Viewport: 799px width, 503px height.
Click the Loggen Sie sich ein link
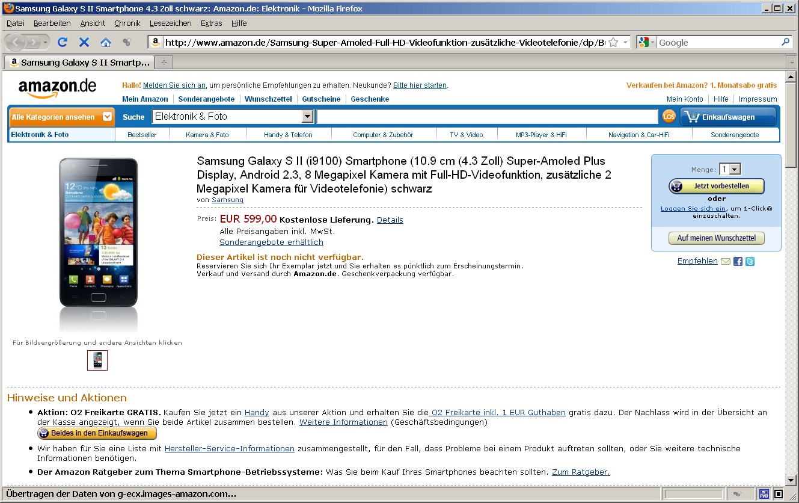click(693, 208)
